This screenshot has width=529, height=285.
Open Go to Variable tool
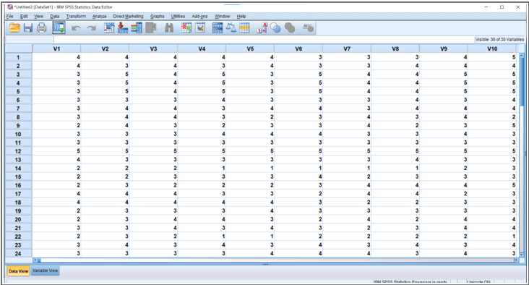point(122,27)
